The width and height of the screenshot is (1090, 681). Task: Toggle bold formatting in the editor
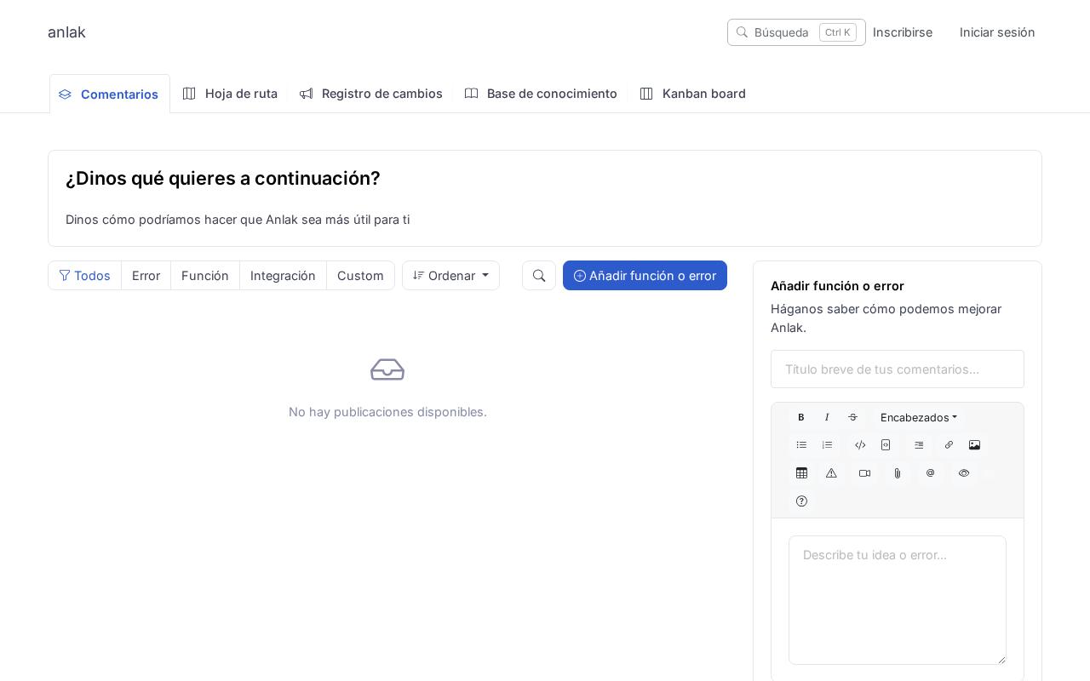point(801,417)
